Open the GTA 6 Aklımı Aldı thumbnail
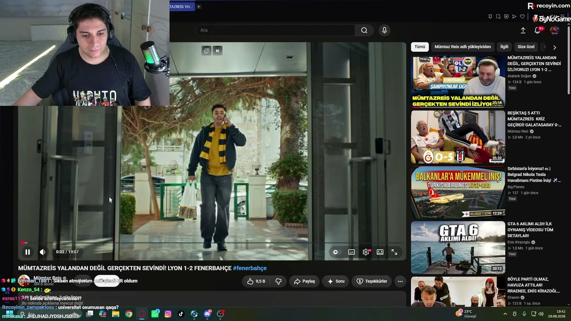The width and height of the screenshot is (571, 321). pyautogui.click(x=458, y=247)
